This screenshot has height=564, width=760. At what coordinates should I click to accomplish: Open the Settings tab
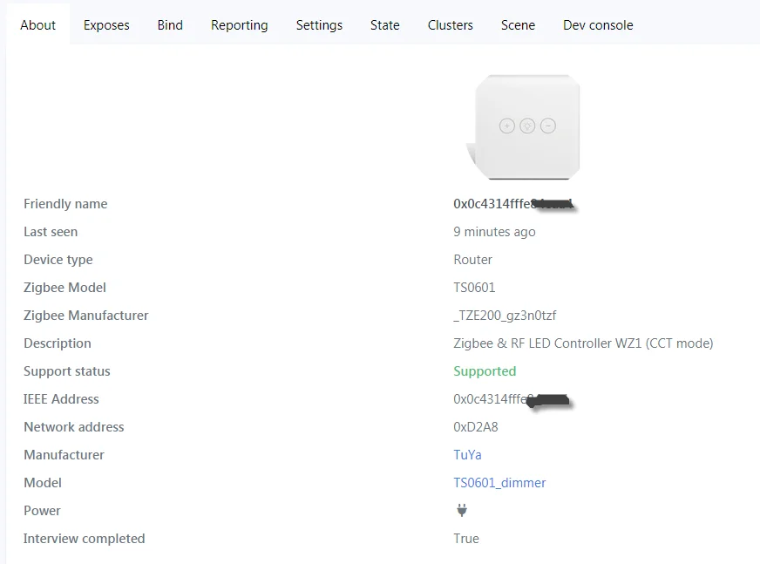pyautogui.click(x=319, y=25)
